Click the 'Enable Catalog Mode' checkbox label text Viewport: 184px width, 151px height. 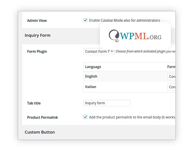tap(125, 21)
